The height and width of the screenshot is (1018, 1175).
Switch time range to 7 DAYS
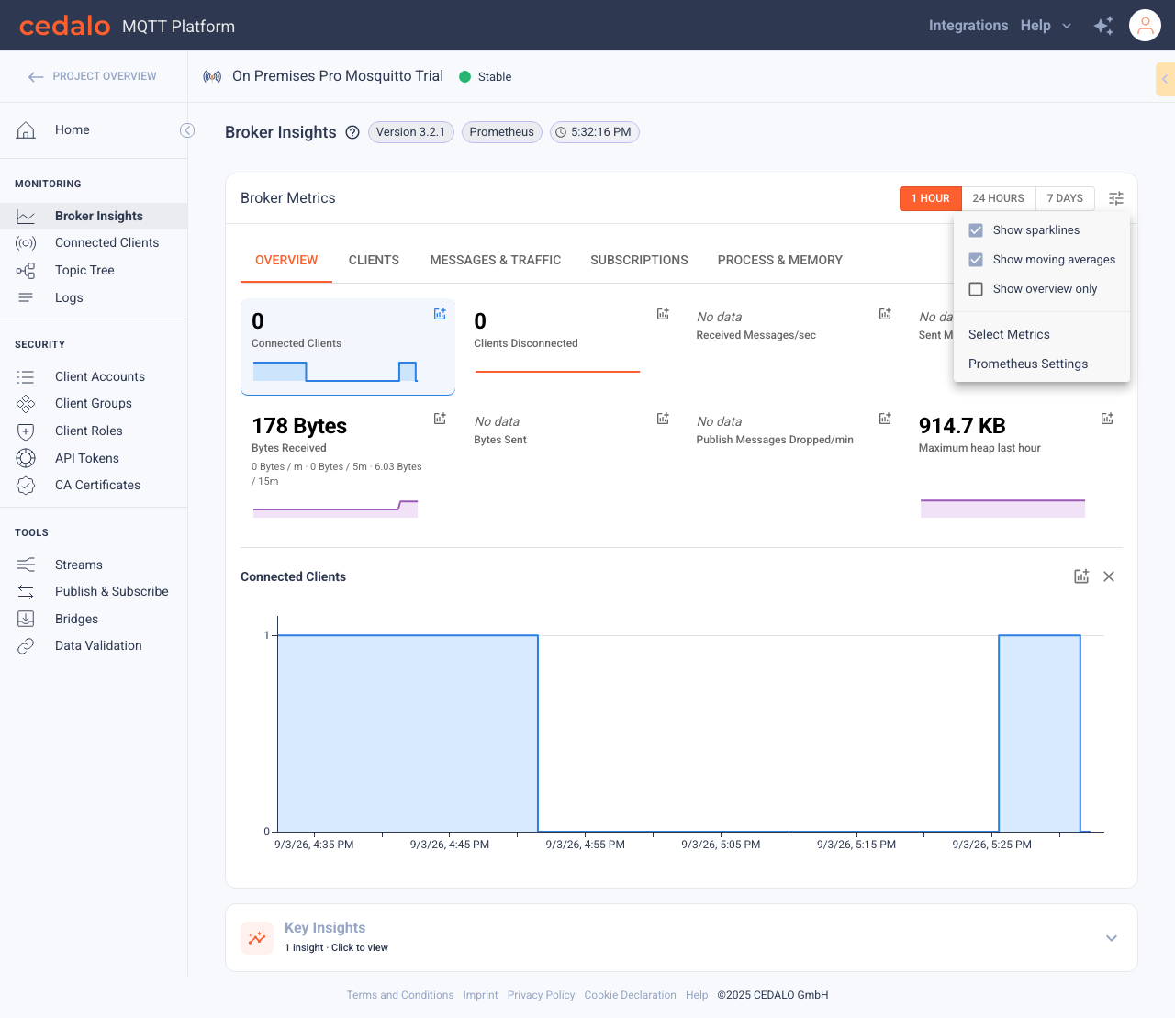point(1065,198)
